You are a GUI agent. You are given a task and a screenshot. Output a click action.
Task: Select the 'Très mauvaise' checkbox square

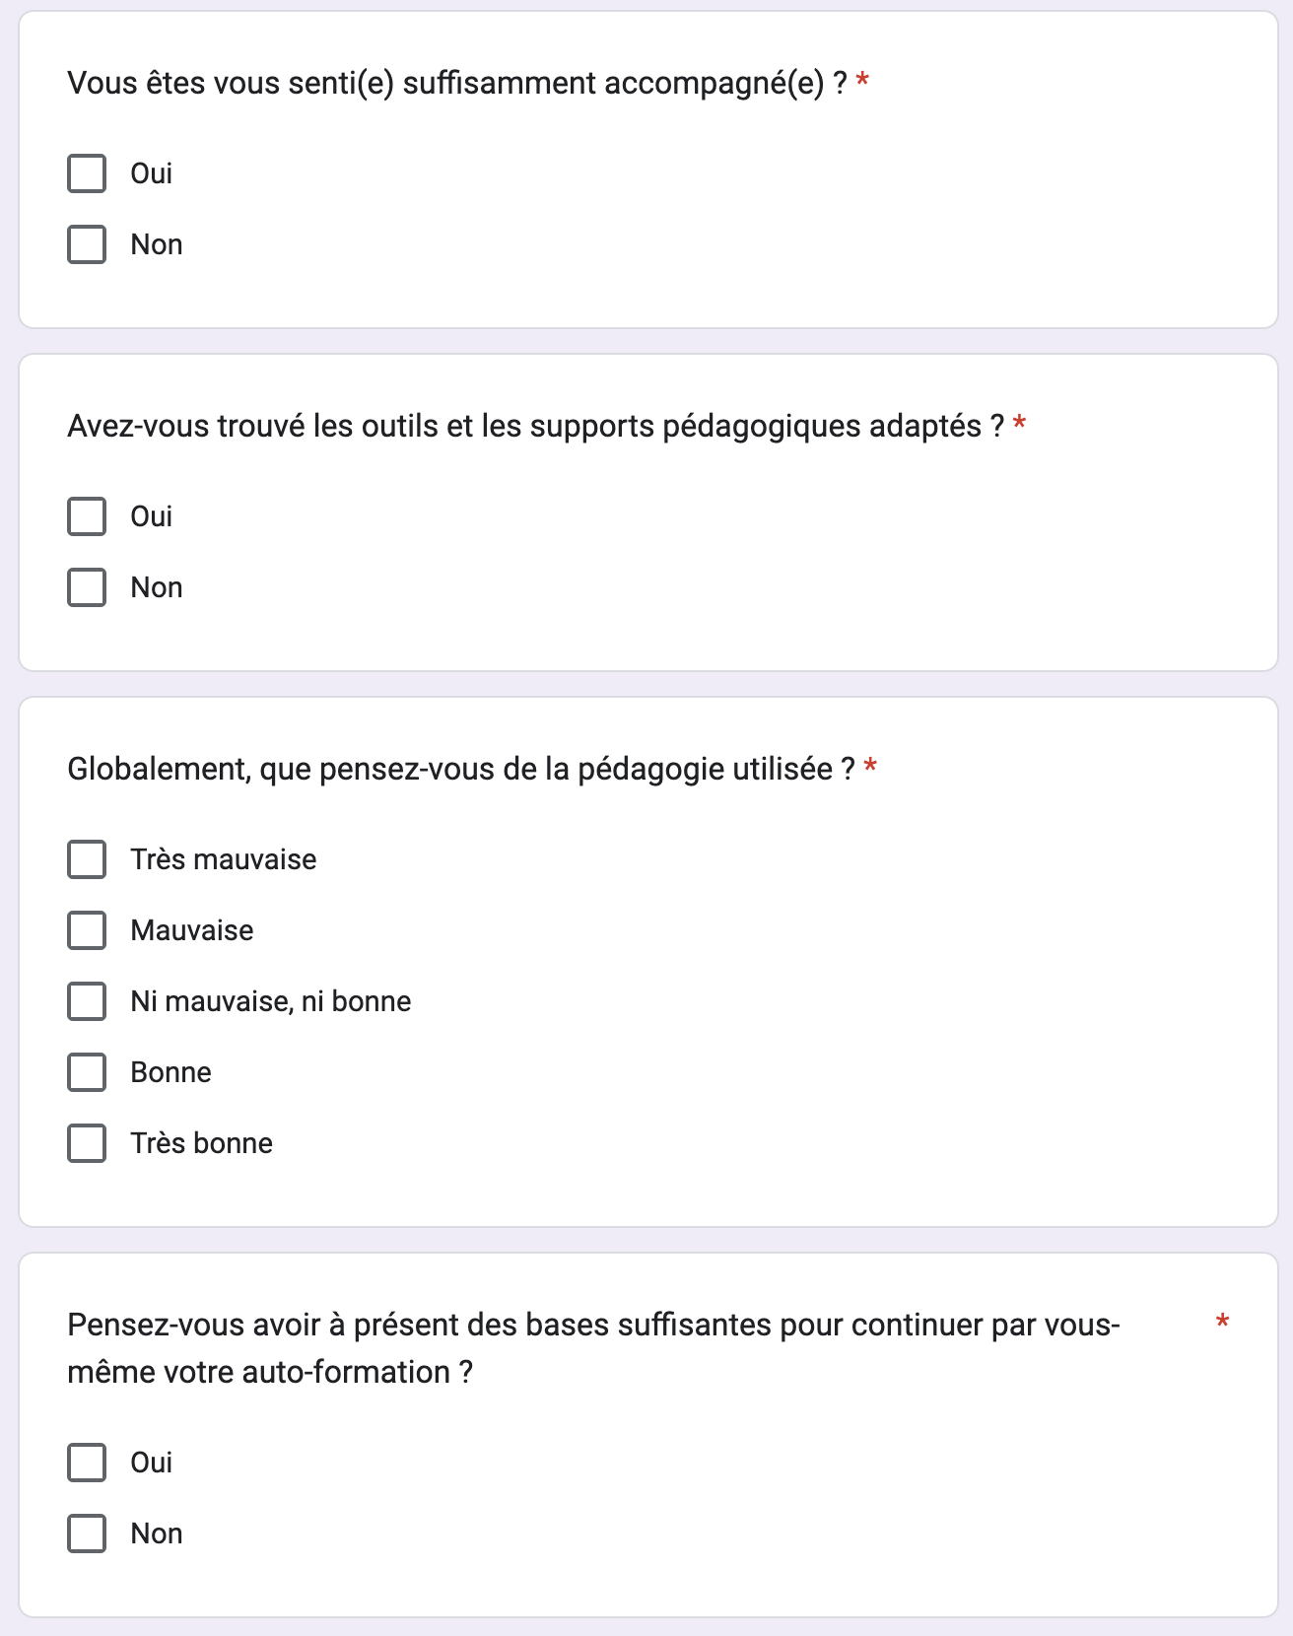[x=87, y=859]
